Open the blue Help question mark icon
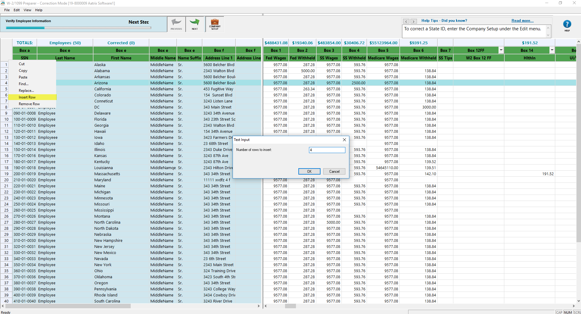This screenshot has height=314, width=581. click(567, 25)
